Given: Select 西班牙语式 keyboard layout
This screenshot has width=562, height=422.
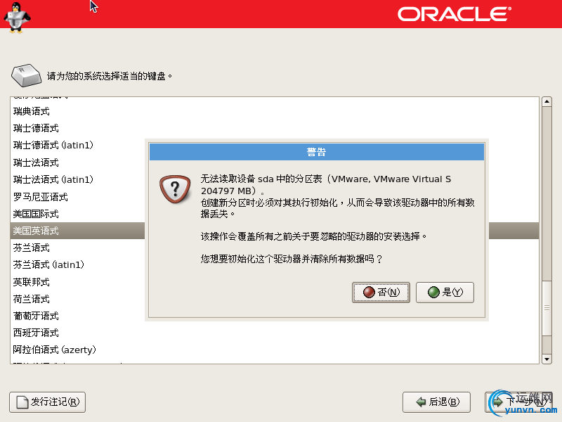Looking at the screenshot, I should (275, 333).
